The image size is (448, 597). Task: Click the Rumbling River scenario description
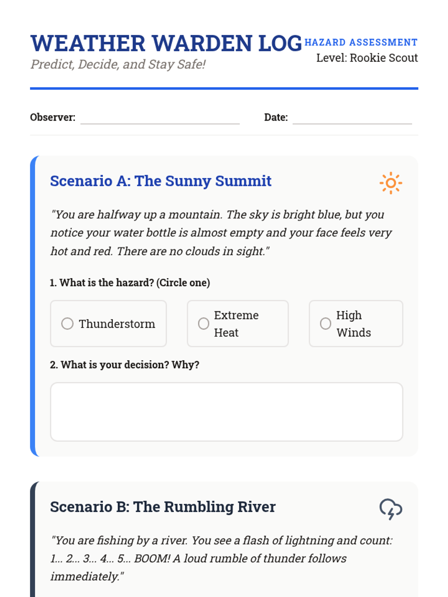221,559
